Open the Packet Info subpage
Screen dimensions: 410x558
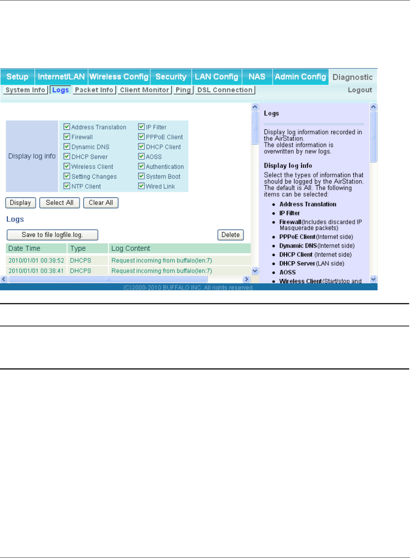click(94, 90)
